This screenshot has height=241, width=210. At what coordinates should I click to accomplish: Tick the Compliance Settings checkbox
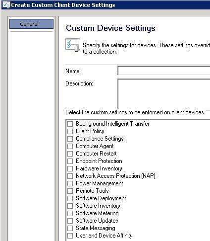70,139
